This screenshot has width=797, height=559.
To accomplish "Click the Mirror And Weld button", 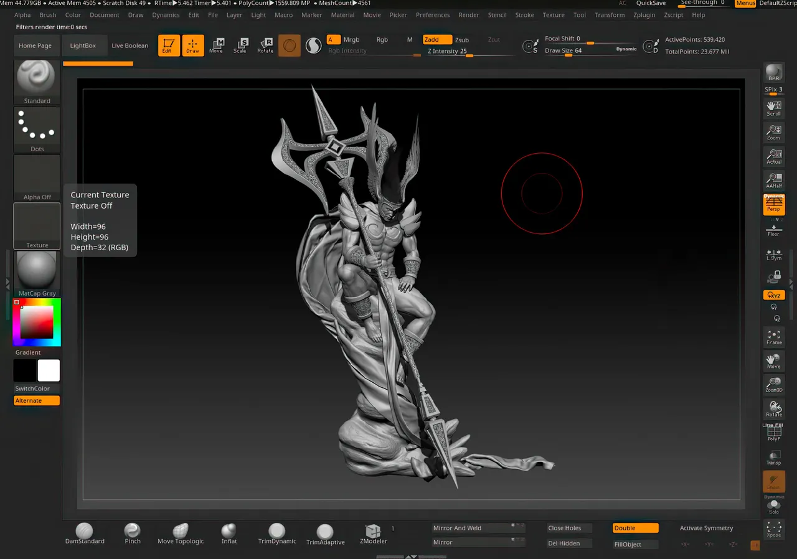I will coord(478,528).
